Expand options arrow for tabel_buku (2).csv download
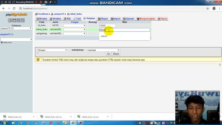This screenshot has width=222, height=125. [71, 117]
